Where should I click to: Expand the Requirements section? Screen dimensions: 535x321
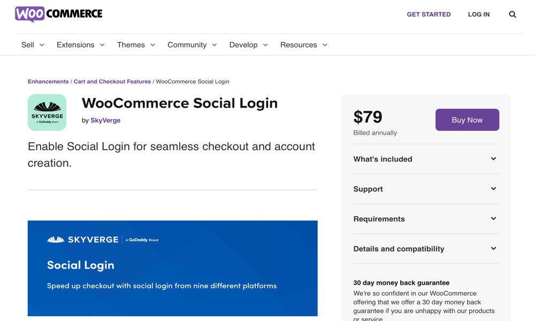click(x=426, y=219)
